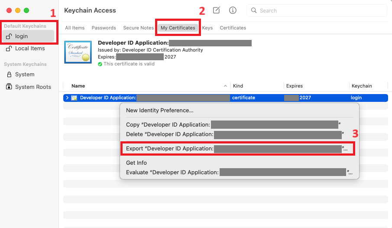This screenshot has width=392, height=228.
Task: Click the red close window button
Action: (9, 10)
